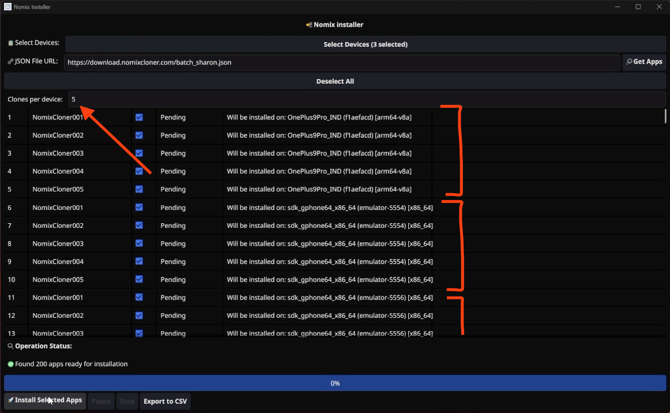Image resolution: width=670 pixels, height=413 pixels.
Task: Click row 11 emulator-5556 install target text
Action: tap(330, 297)
